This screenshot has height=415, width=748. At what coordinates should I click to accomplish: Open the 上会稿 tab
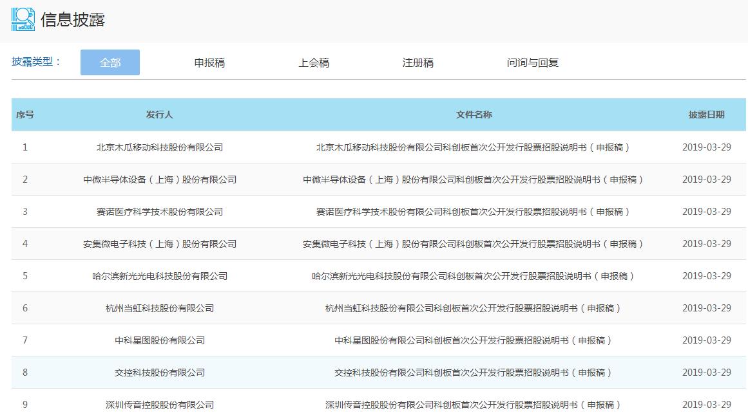click(x=314, y=62)
